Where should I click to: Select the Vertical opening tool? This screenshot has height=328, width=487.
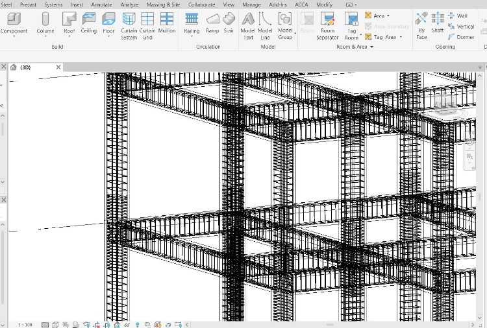[x=461, y=27]
